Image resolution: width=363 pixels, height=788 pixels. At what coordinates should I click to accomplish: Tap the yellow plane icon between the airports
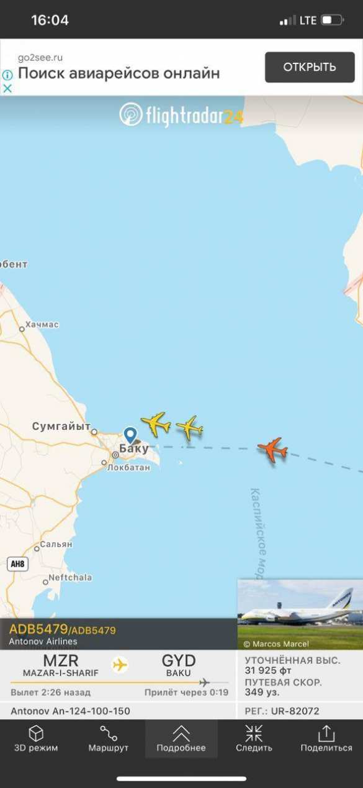[x=120, y=665]
